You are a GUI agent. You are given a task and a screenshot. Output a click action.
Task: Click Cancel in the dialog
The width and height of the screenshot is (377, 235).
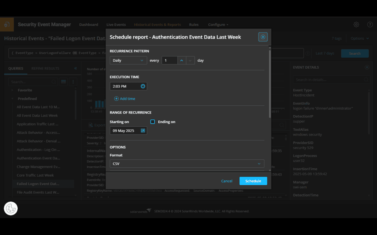pyautogui.click(x=227, y=181)
